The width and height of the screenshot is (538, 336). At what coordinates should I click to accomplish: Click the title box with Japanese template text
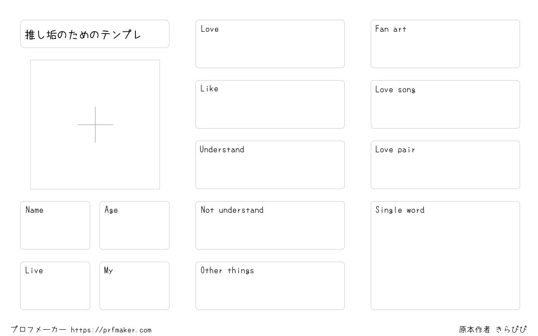coord(95,34)
